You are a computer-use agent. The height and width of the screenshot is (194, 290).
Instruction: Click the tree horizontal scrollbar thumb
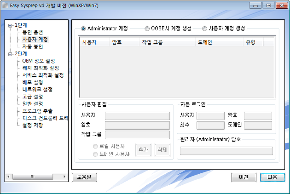coord(33,177)
